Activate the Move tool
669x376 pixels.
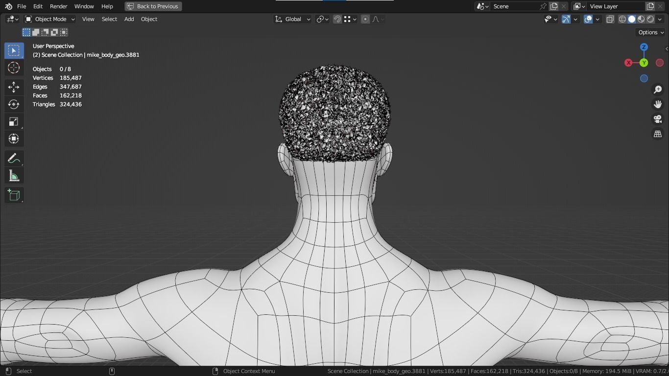pos(14,87)
